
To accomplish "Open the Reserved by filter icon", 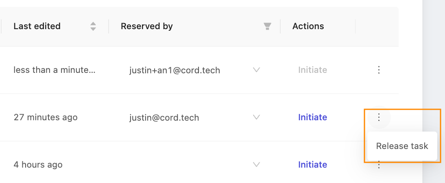I will tap(267, 26).
